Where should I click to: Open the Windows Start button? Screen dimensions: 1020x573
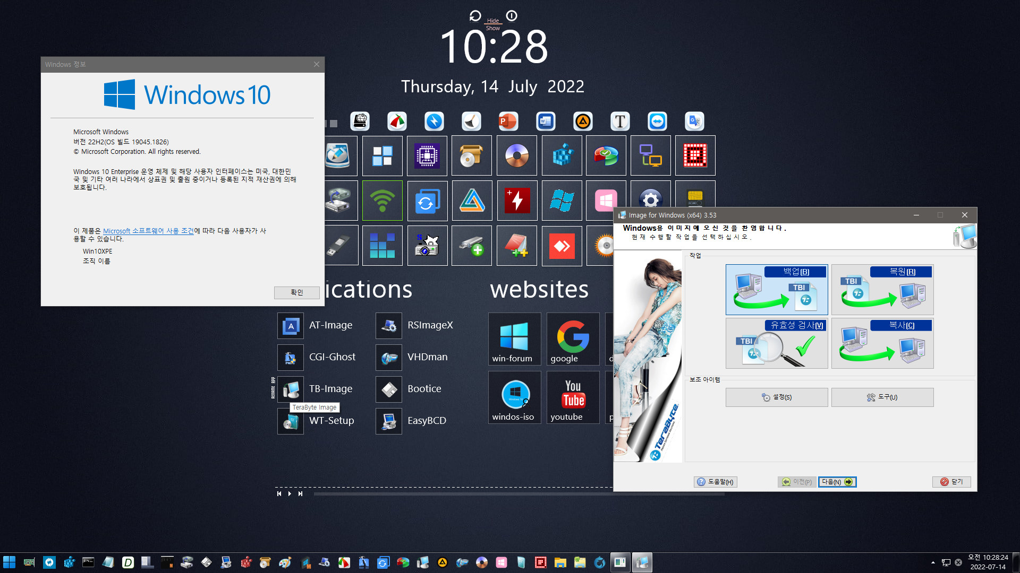(x=10, y=562)
